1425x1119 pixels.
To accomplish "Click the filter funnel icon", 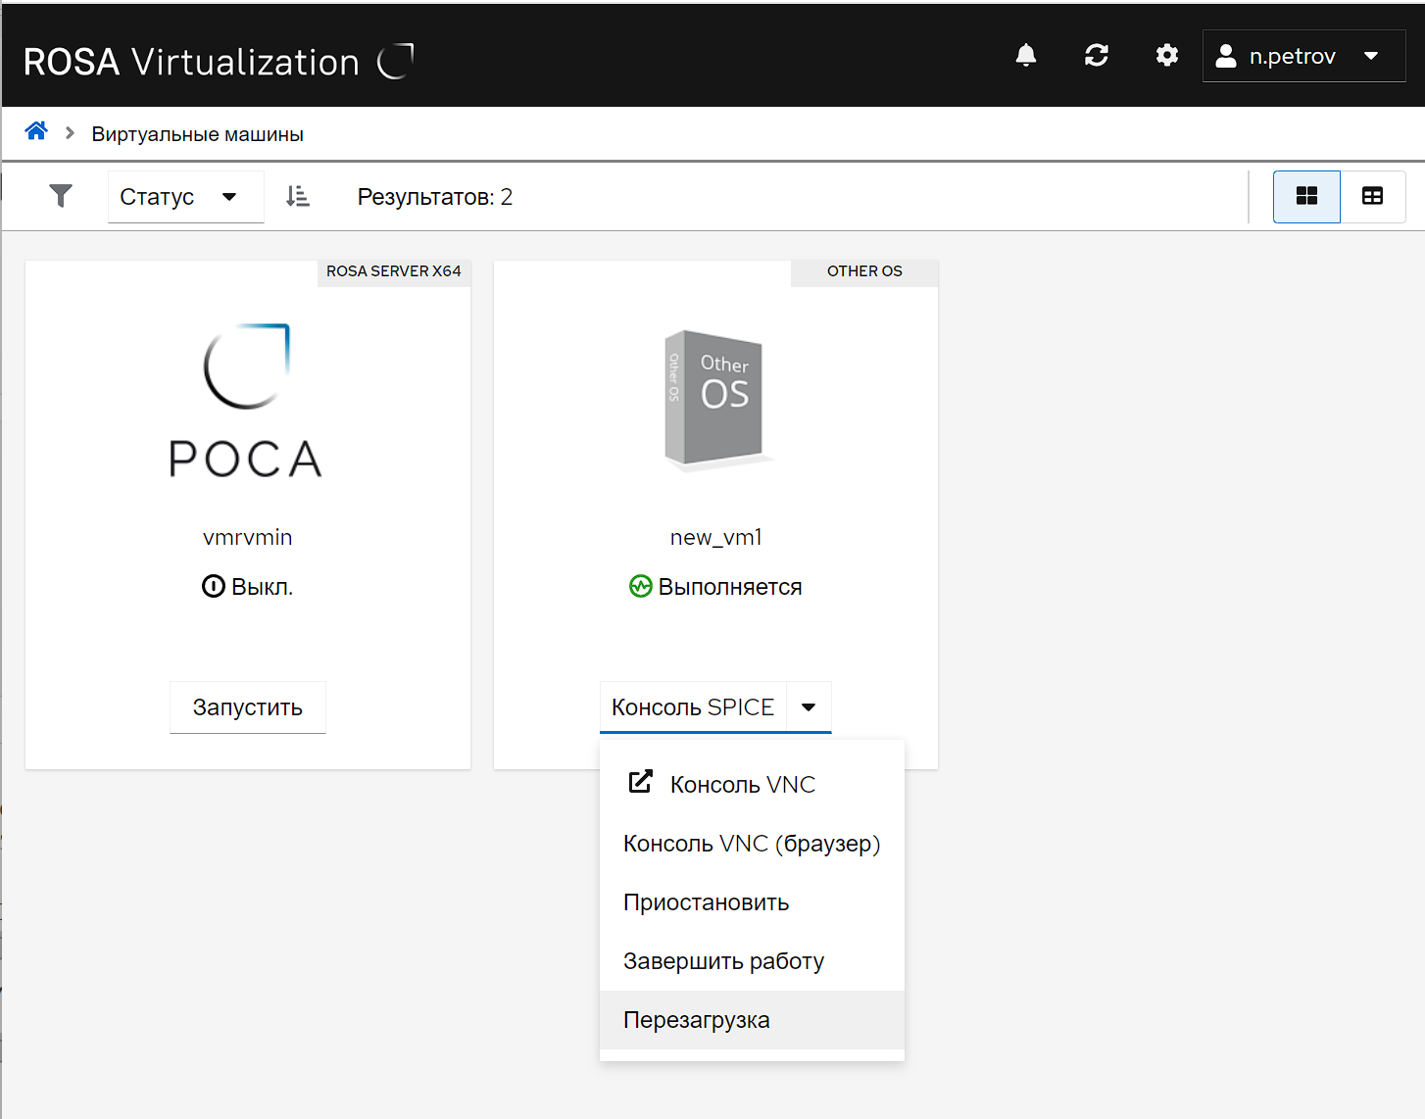I will pyautogui.click(x=61, y=197).
